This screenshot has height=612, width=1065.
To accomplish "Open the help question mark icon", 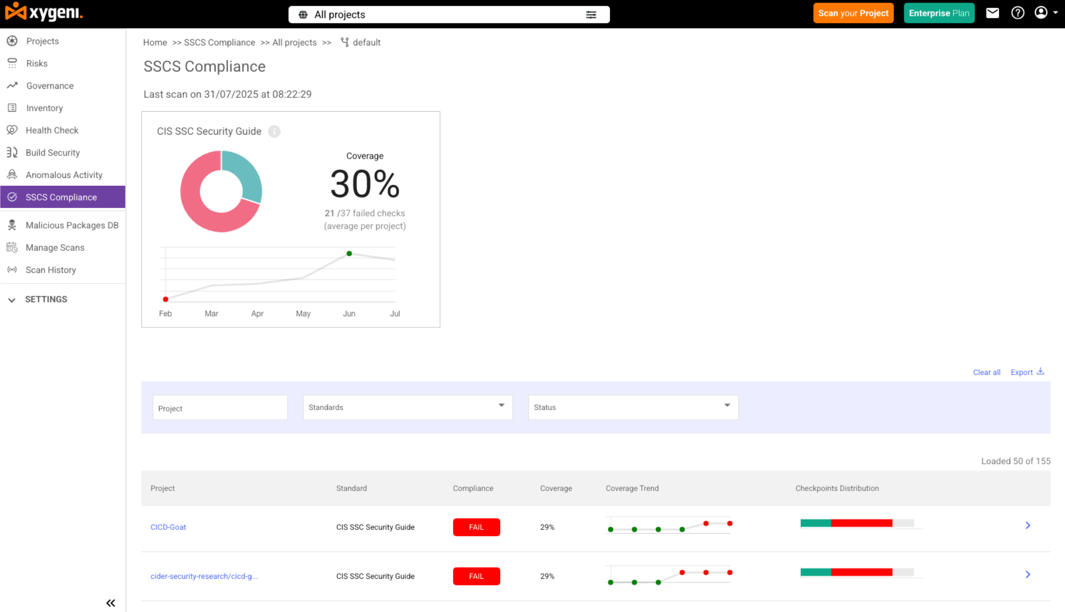I will [1018, 13].
